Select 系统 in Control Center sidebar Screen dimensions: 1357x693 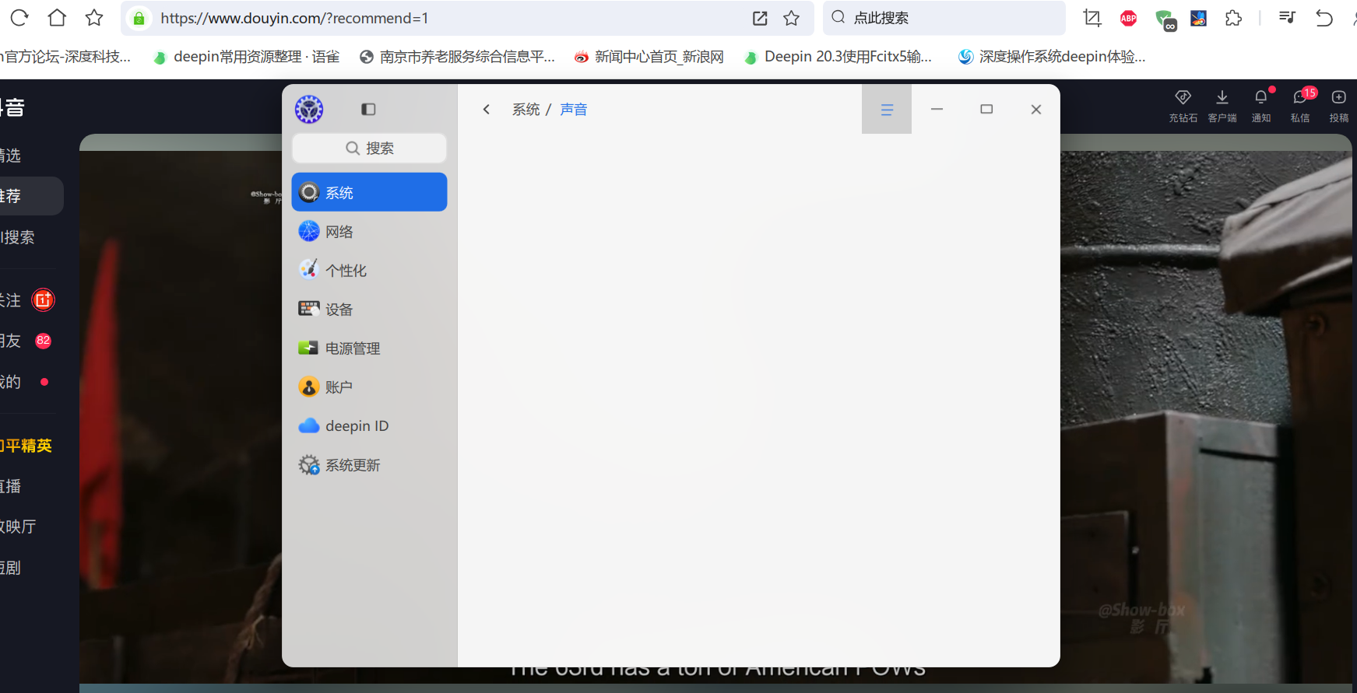click(x=369, y=192)
